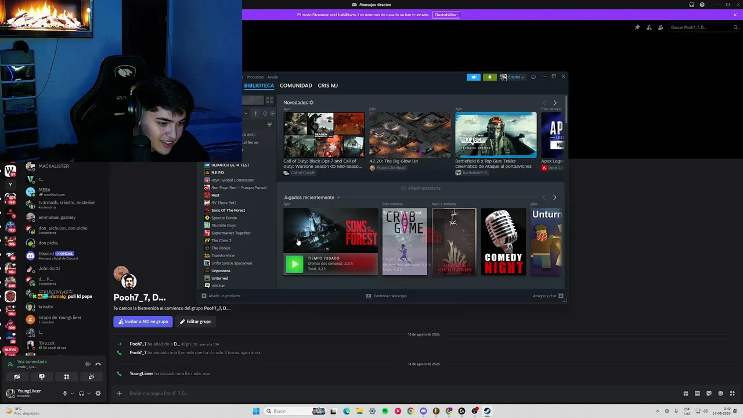743x418 pixels.
Task: Open Spotify from the Windows taskbar
Action: click(x=385, y=411)
